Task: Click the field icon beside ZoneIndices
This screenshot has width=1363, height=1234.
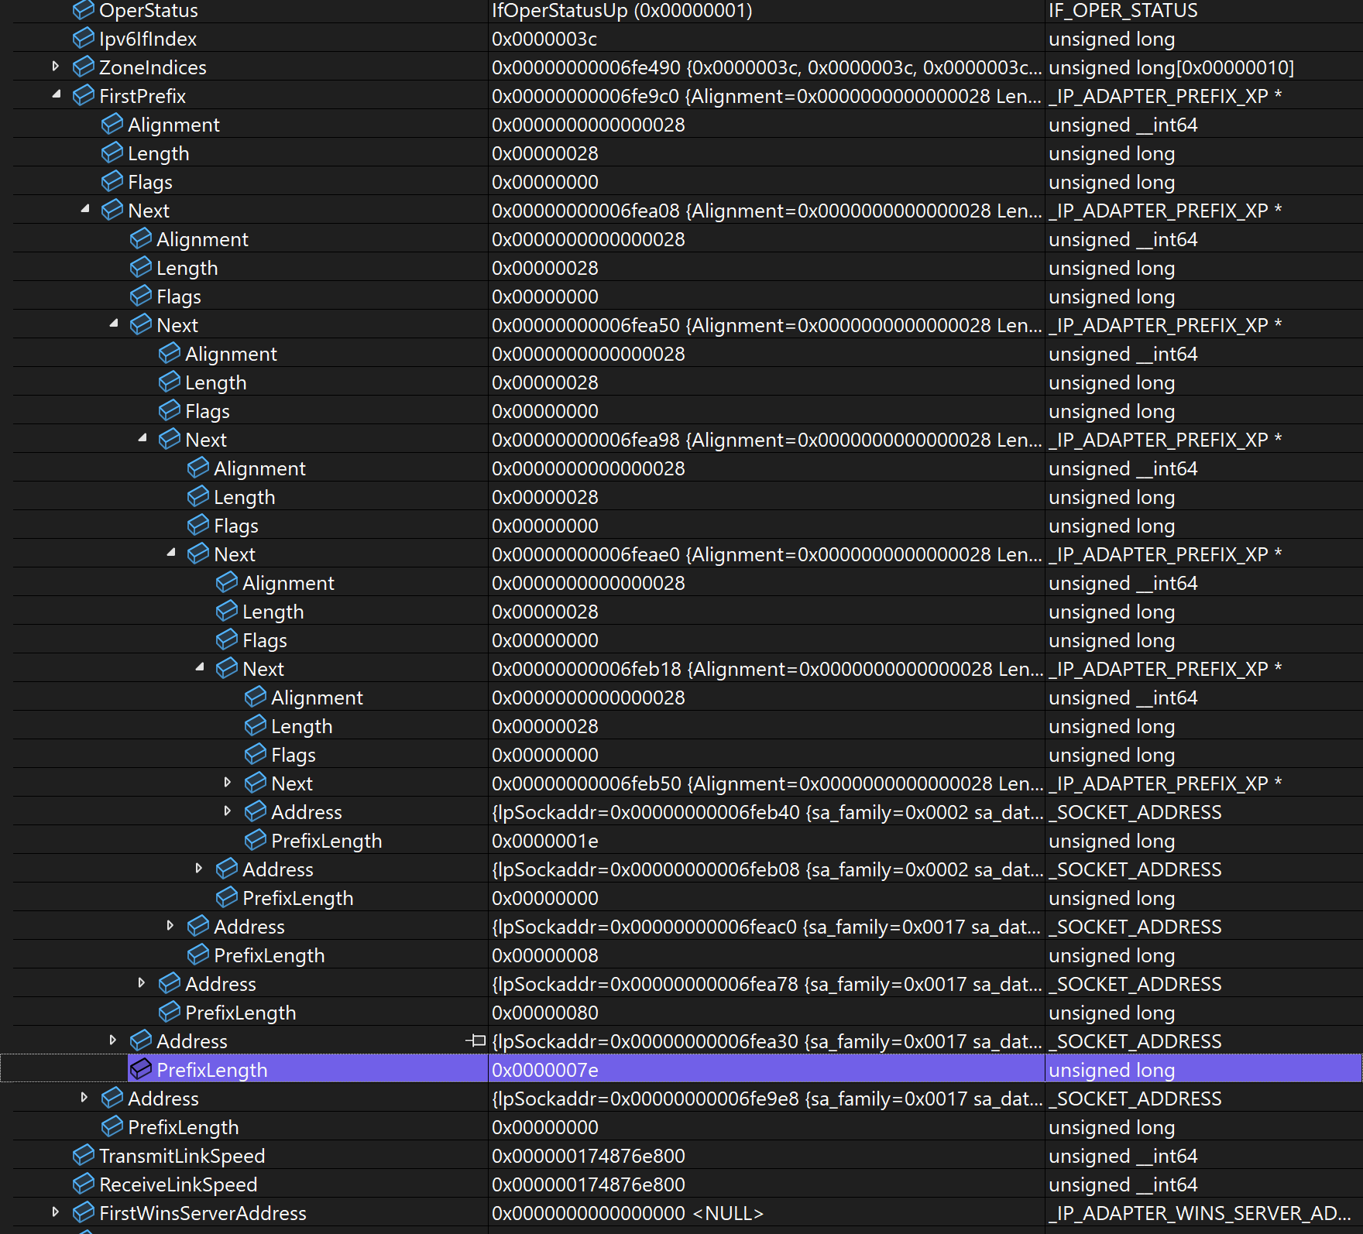Action: coord(84,67)
